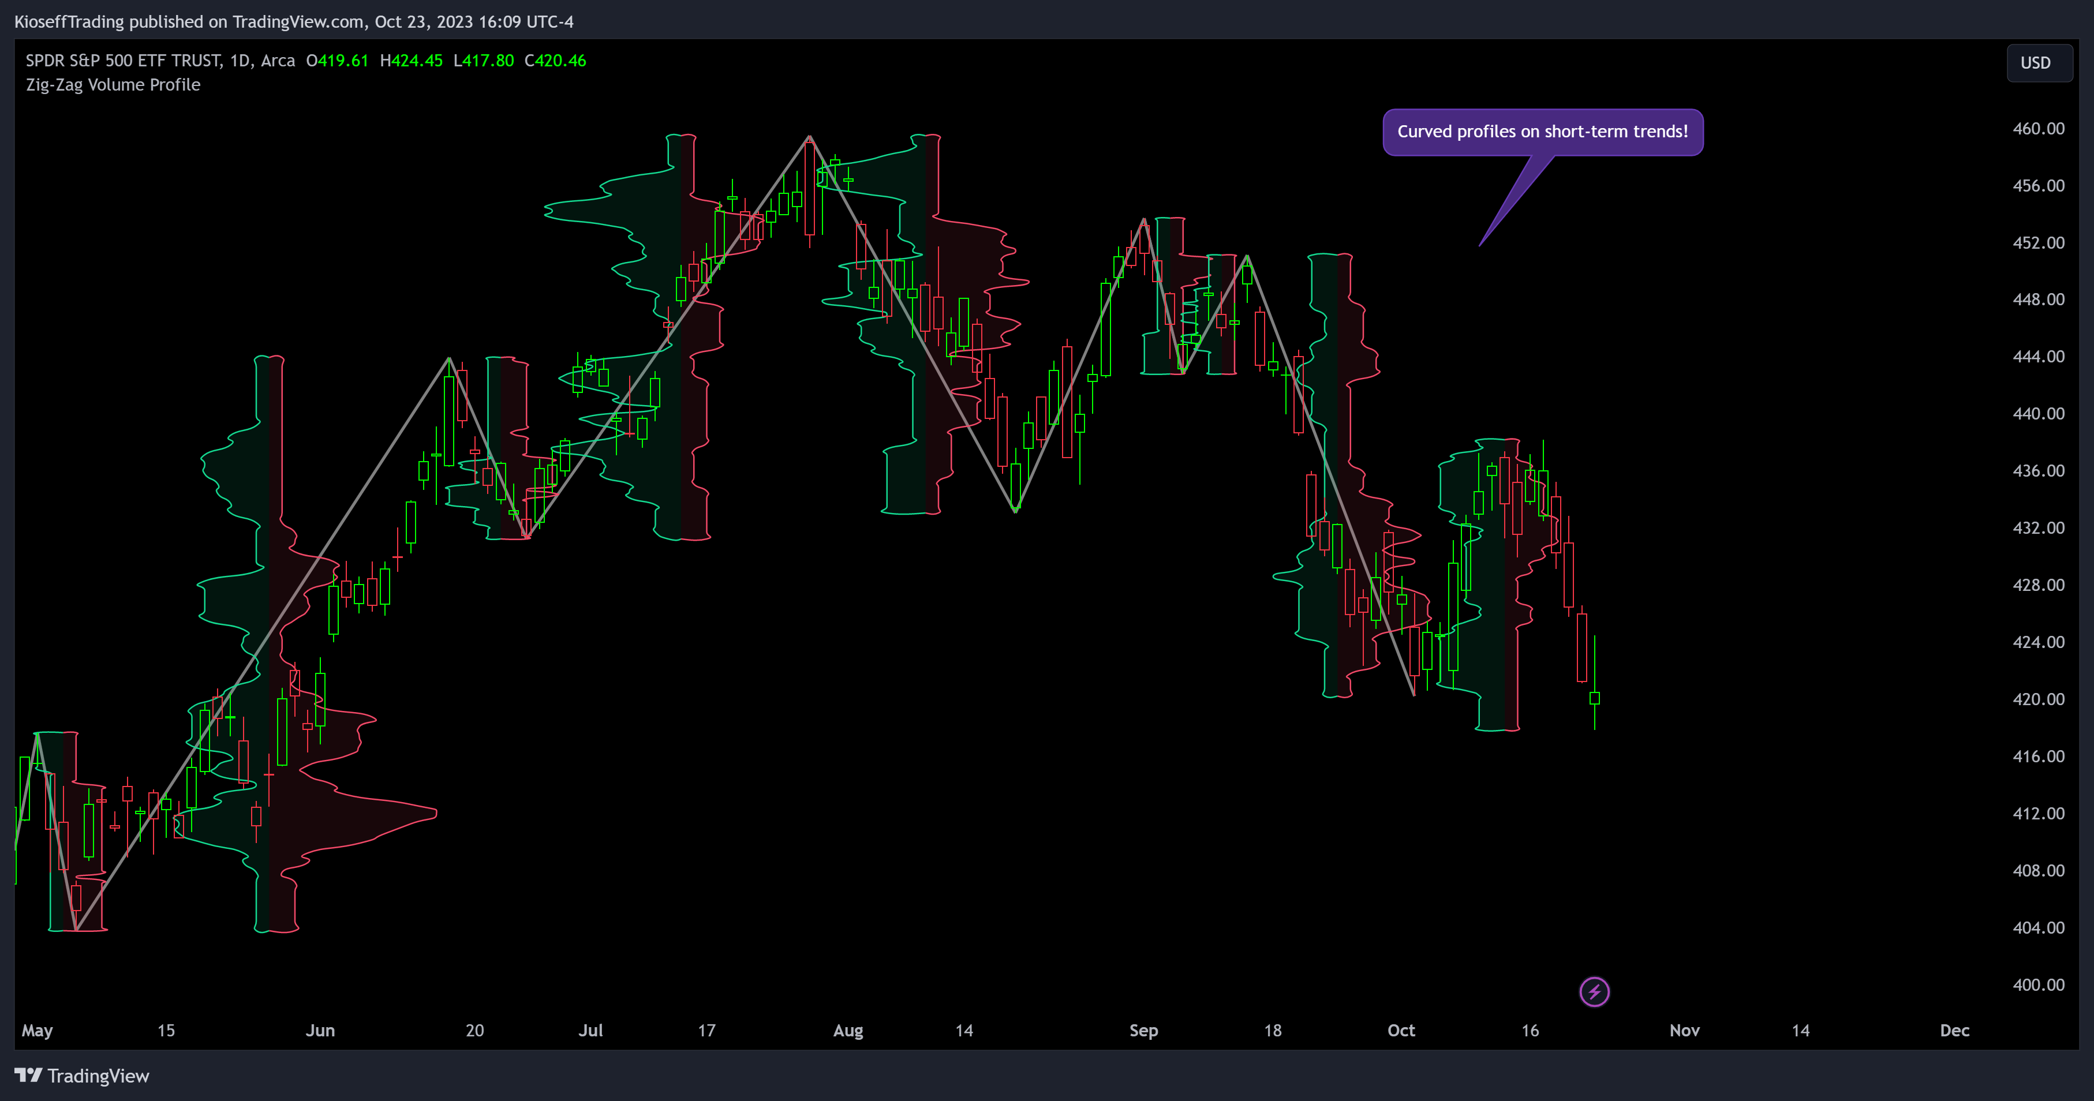
Task: Click the 436.00 price axis label
Action: click(x=2038, y=470)
